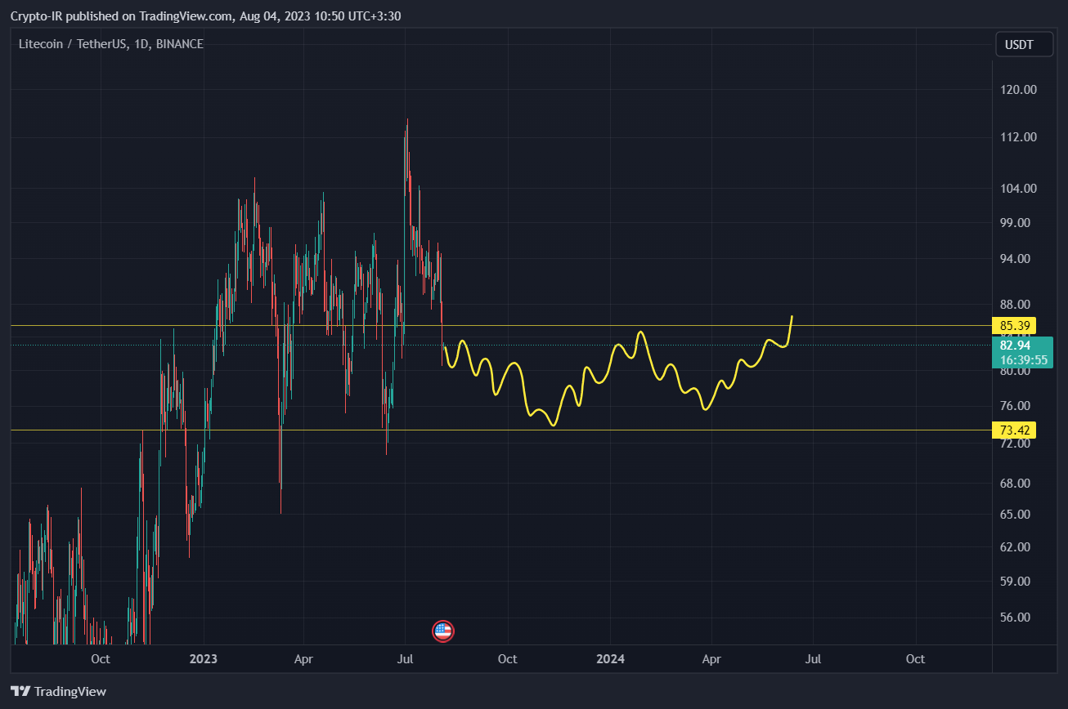Click the current price 82.94 label
The width and height of the screenshot is (1068, 709).
coord(1023,352)
